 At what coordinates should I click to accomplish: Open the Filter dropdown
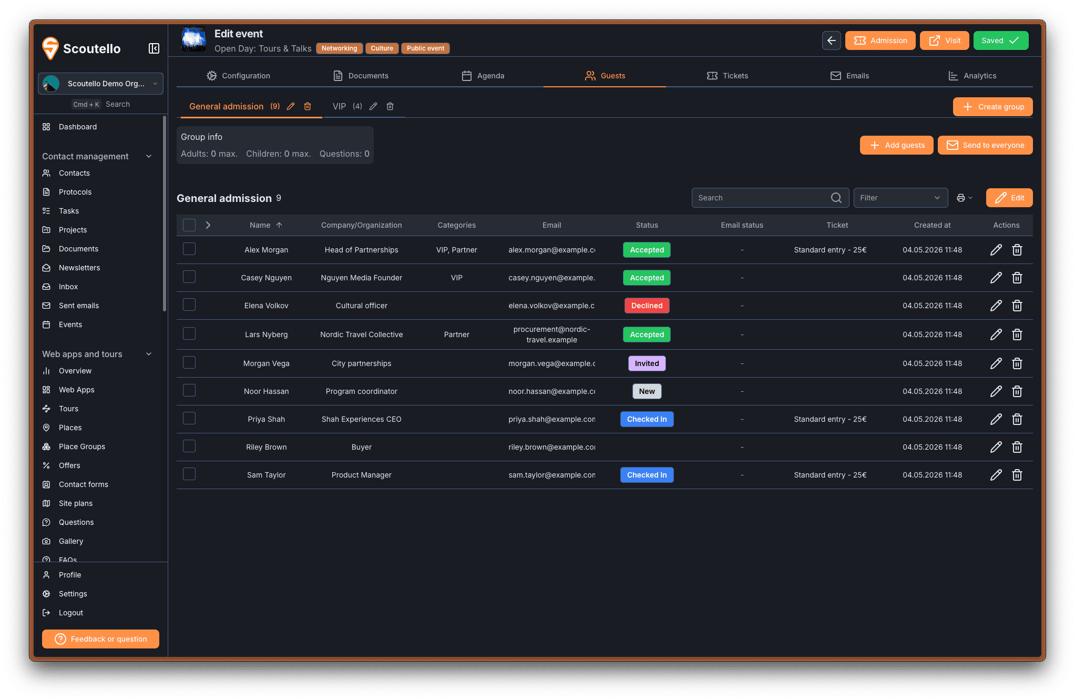coord(900,198)
